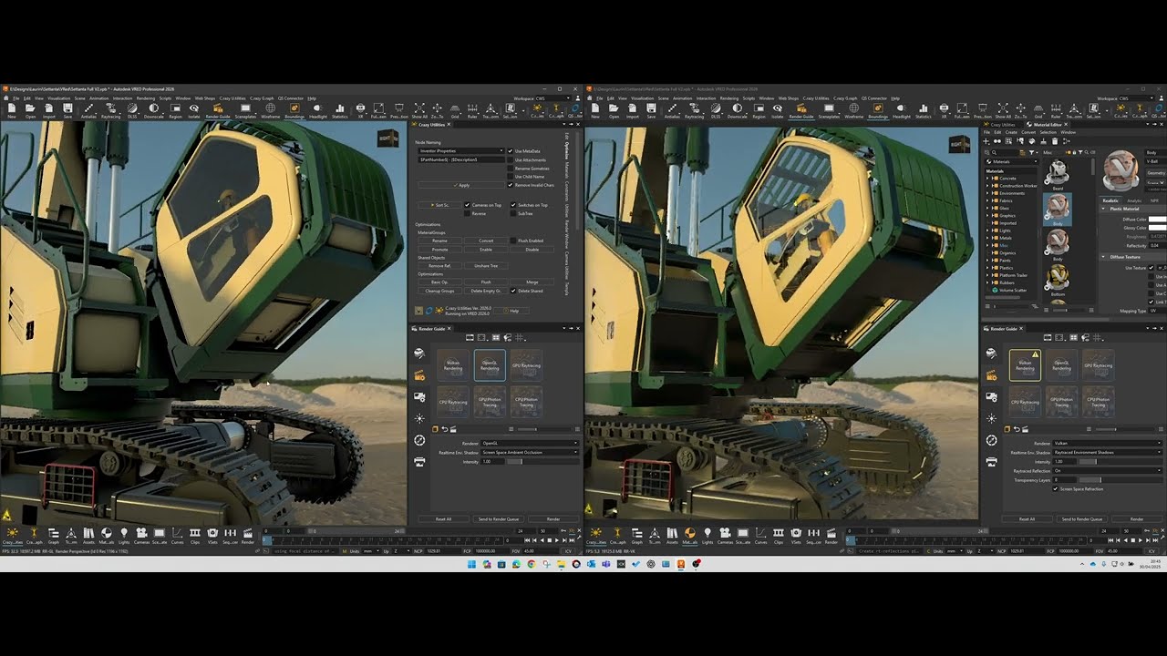Open Rendering menu in left window
Image resolution: width=1167 pixels, height=656 pixels.
coord(144,97)
